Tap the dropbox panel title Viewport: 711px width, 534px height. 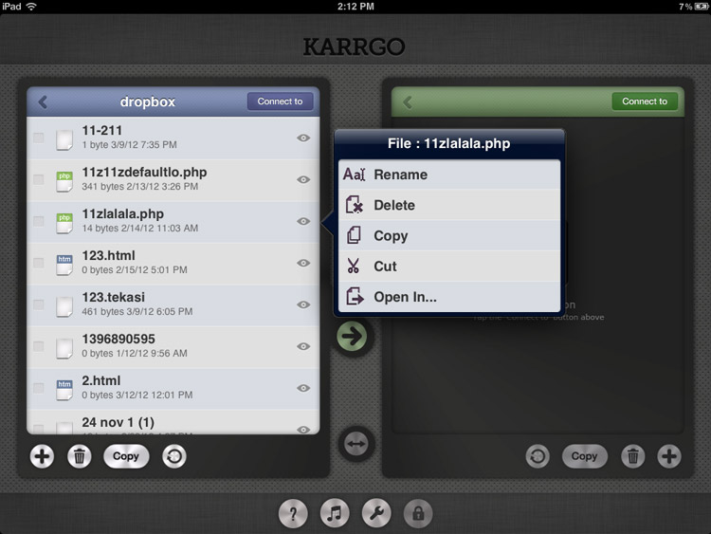[147, 101]
